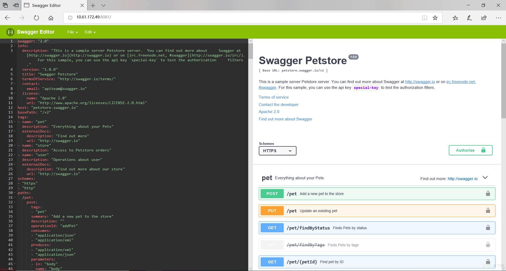Click the browser address bar URL
This screenshot has width=506, height=271.
point(94,17)
